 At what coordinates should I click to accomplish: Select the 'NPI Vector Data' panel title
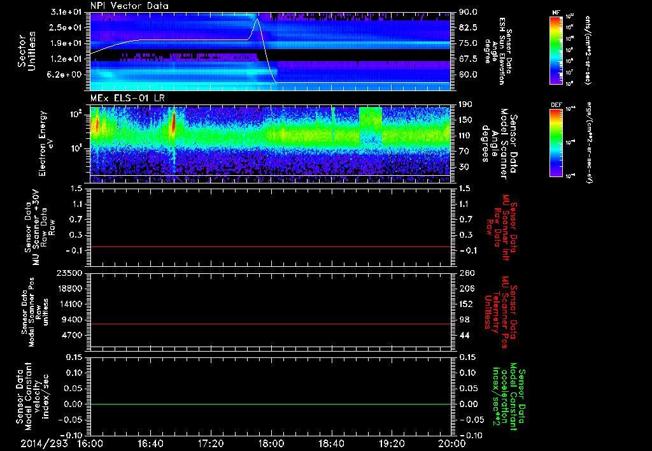tap(129, 6)
